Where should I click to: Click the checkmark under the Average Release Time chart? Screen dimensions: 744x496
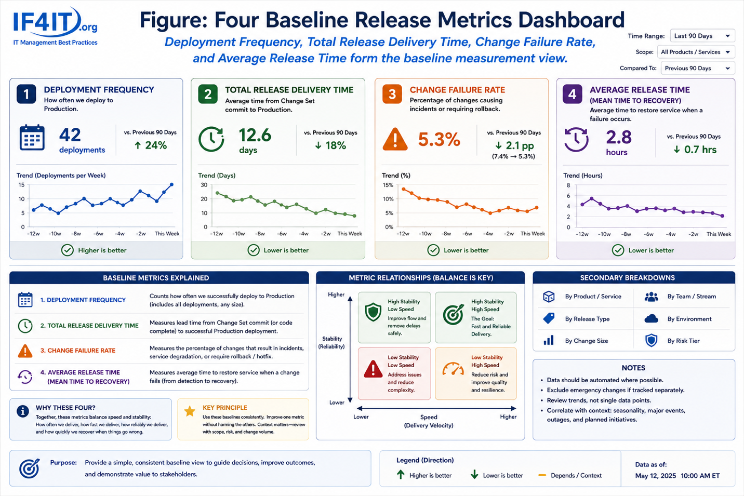[x=618, y=250]
